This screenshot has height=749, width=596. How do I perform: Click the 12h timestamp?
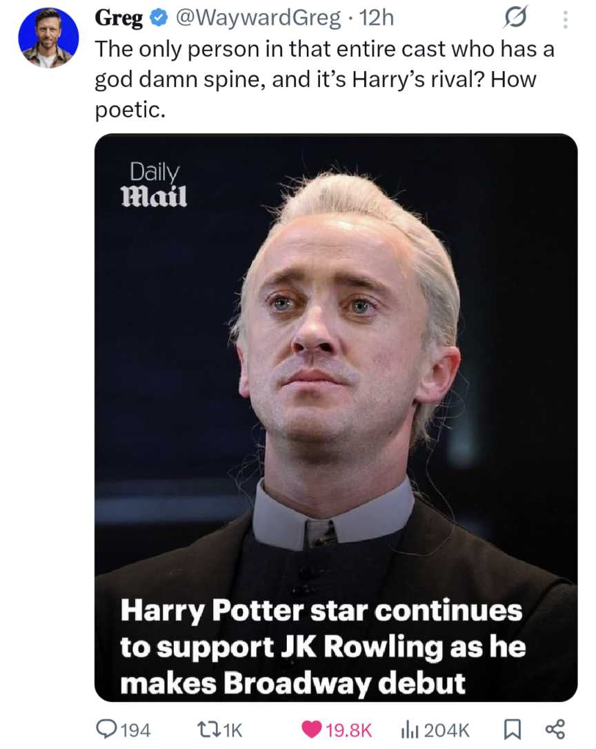click(377, 19)
